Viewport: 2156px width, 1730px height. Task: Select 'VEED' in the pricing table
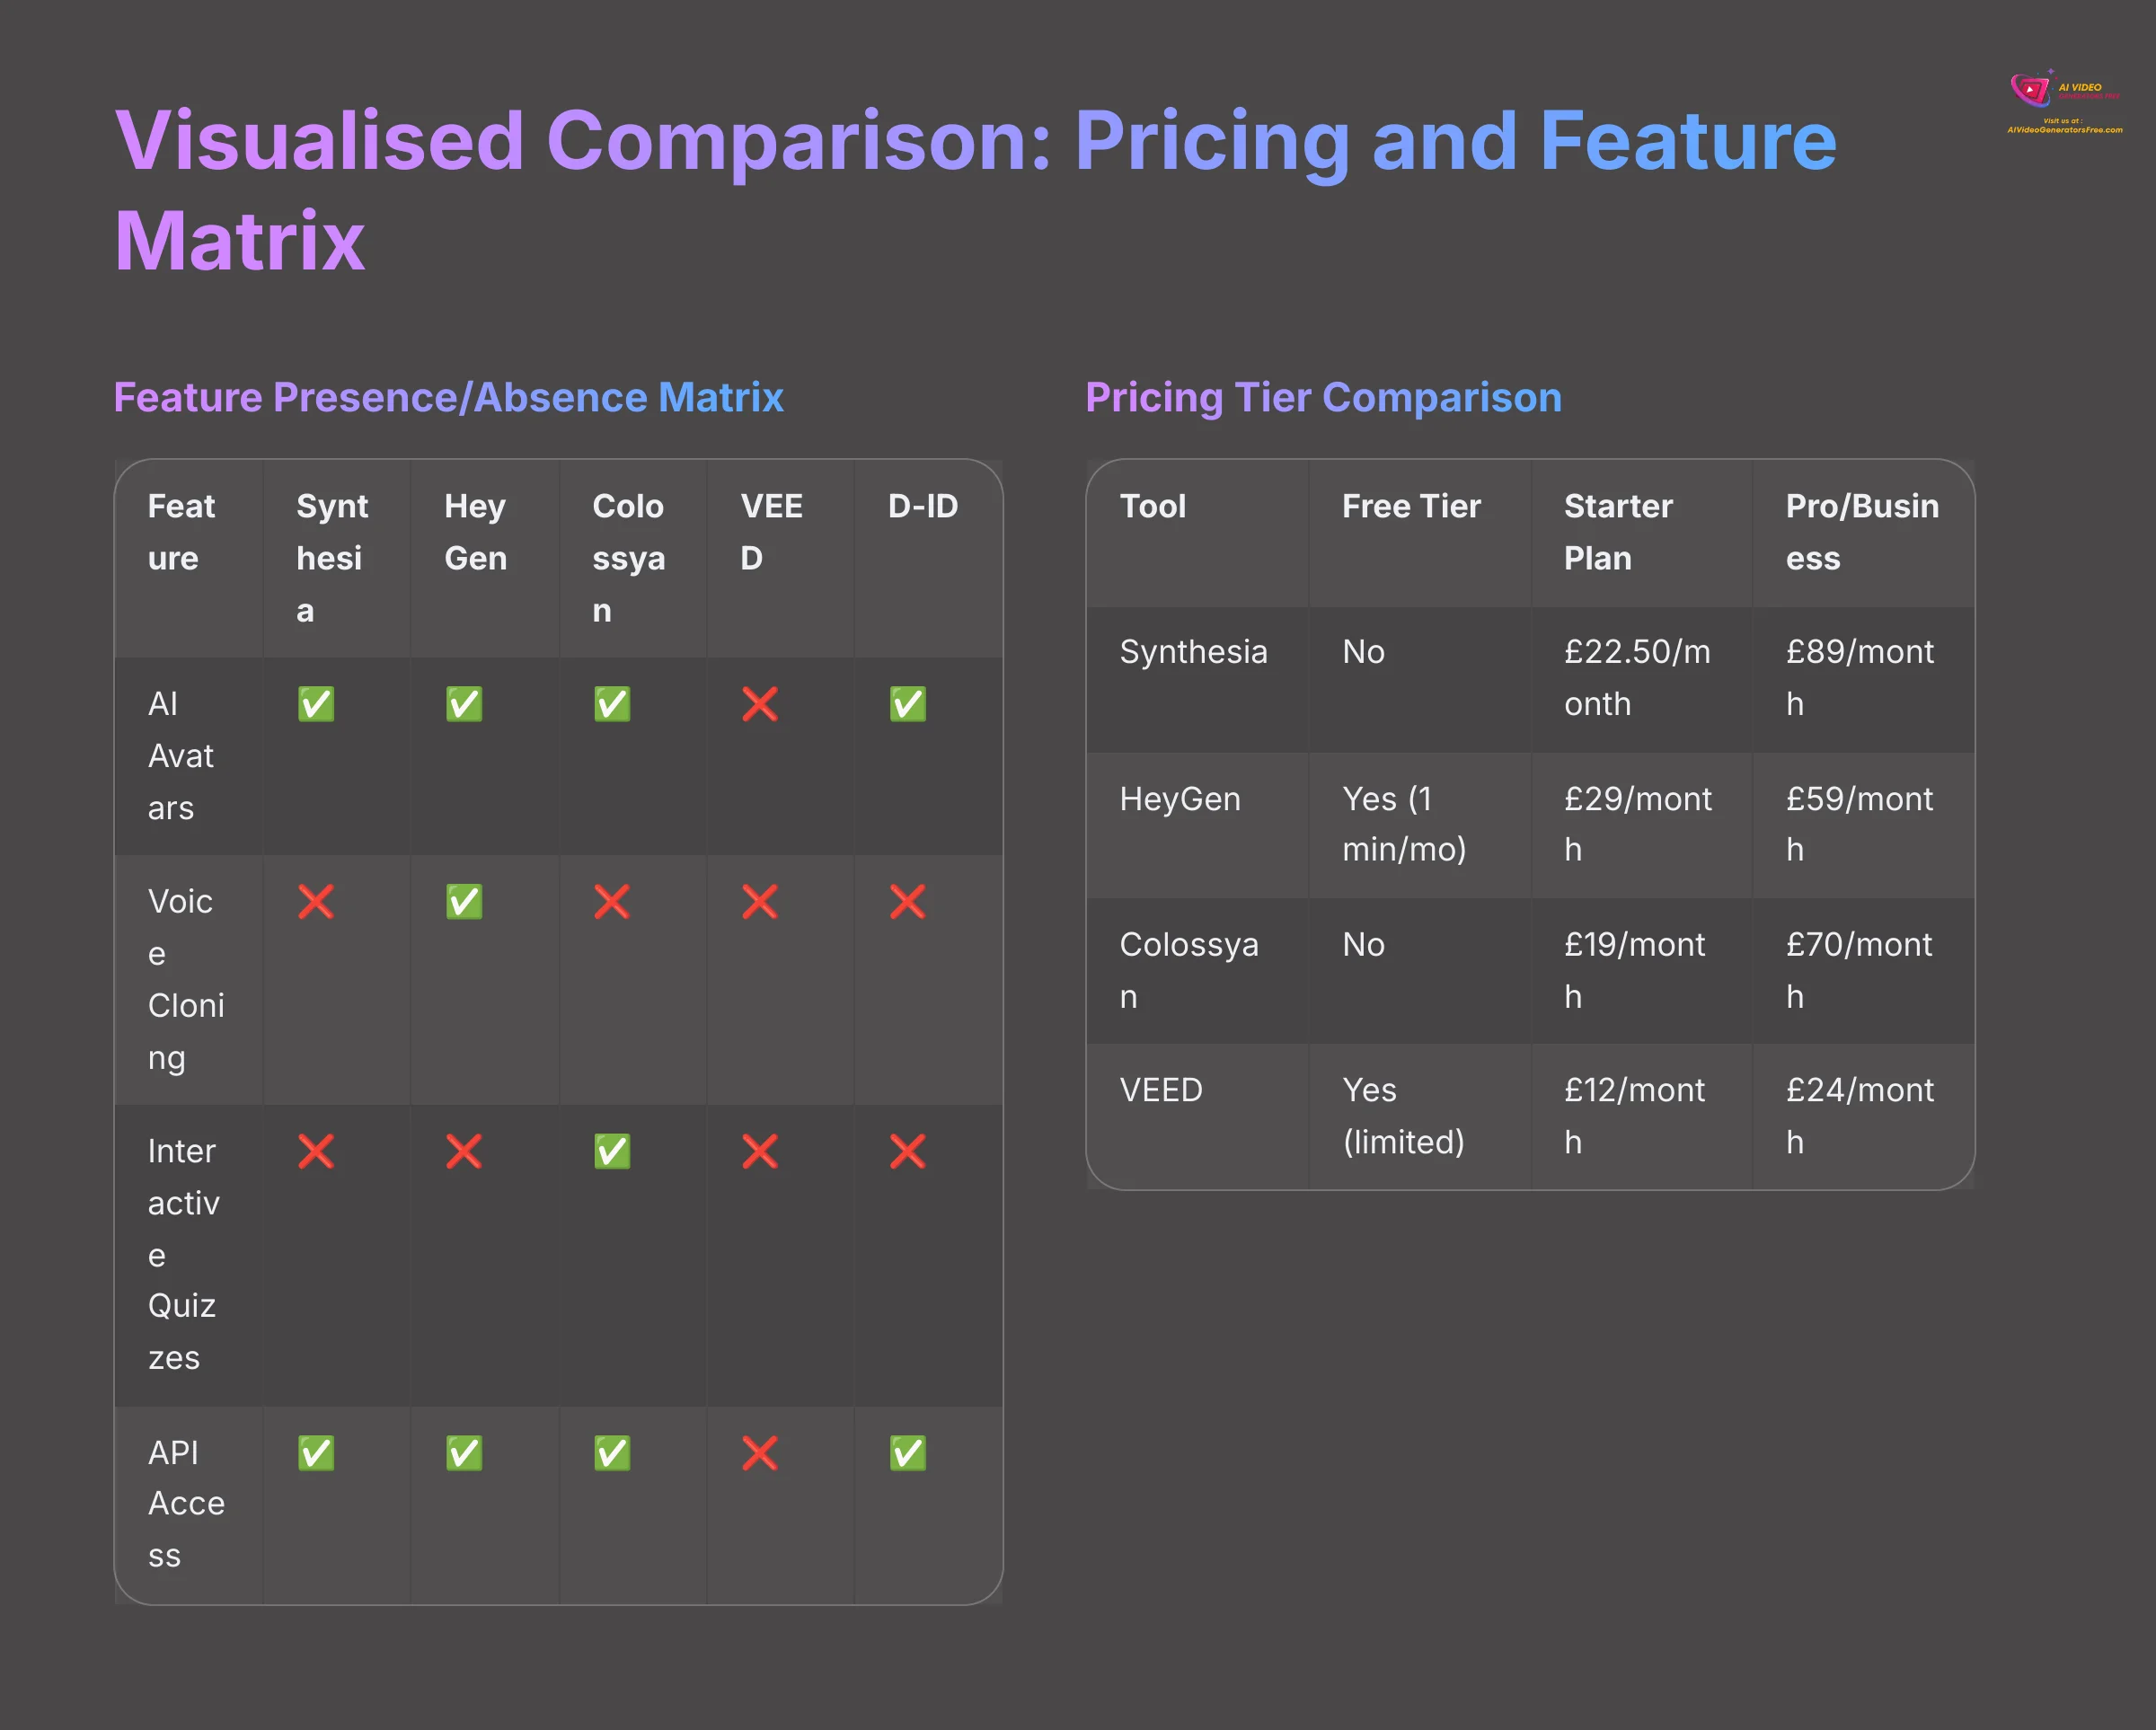[x=1161, y=1090]
